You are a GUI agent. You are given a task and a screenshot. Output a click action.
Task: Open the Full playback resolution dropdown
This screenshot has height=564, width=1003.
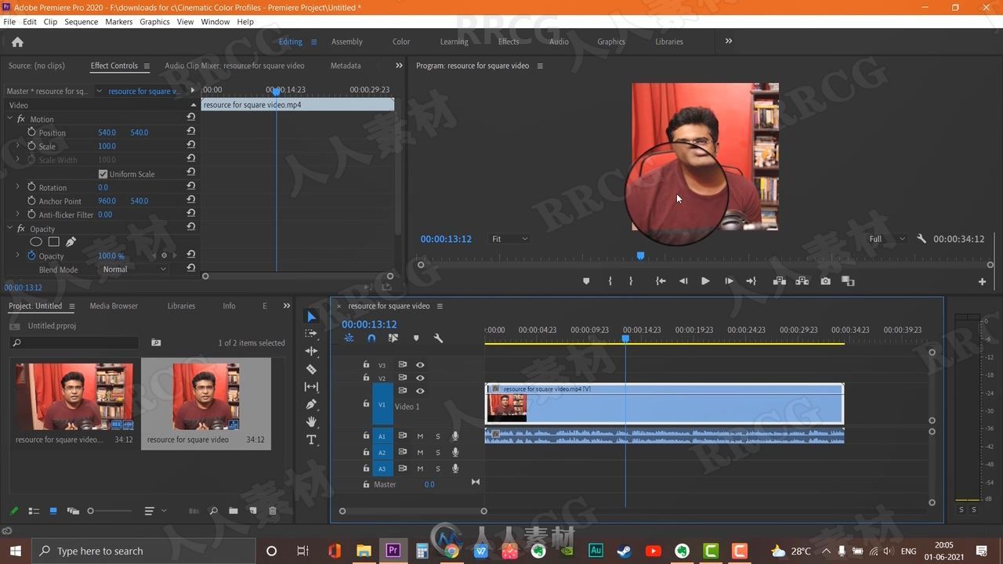tap(887, 239)
